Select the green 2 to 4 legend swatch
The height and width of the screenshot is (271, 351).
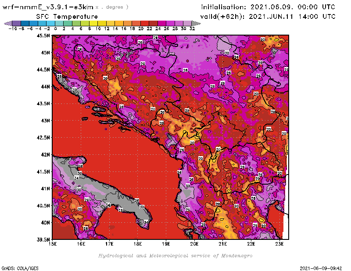pyautogui.click(x=68, y=23)
